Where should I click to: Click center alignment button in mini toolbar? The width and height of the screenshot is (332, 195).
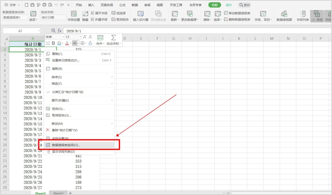pyautogui.click(x=75, y=43)
